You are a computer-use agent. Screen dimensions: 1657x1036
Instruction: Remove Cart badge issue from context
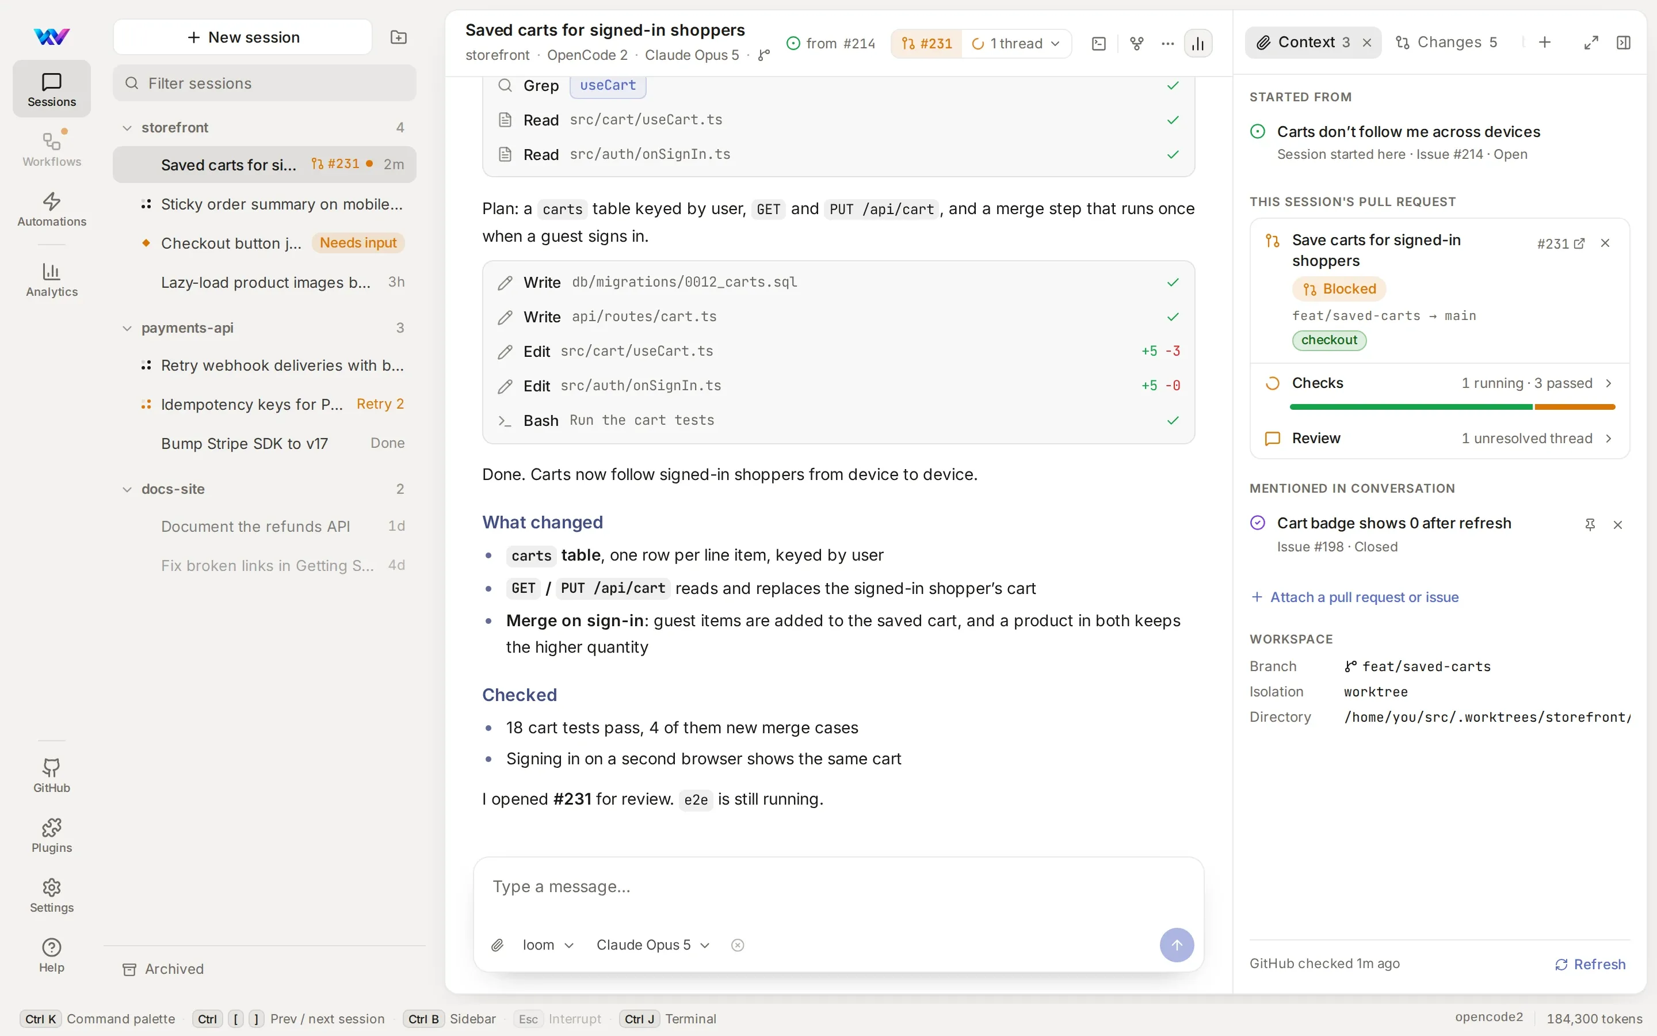point(1618,524)
